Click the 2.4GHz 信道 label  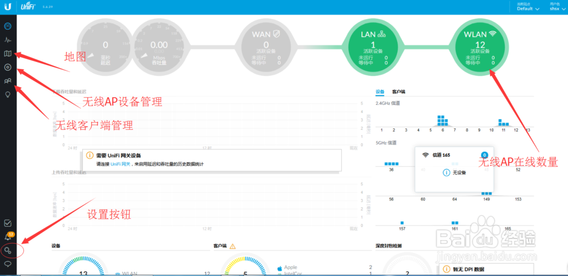(388, 103)
